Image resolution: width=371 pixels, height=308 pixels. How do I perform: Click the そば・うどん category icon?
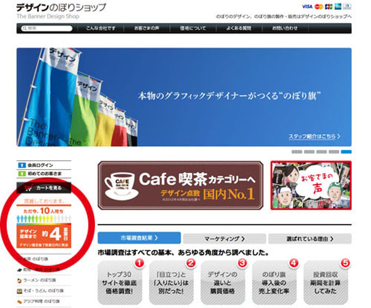[x=20, y=290]
